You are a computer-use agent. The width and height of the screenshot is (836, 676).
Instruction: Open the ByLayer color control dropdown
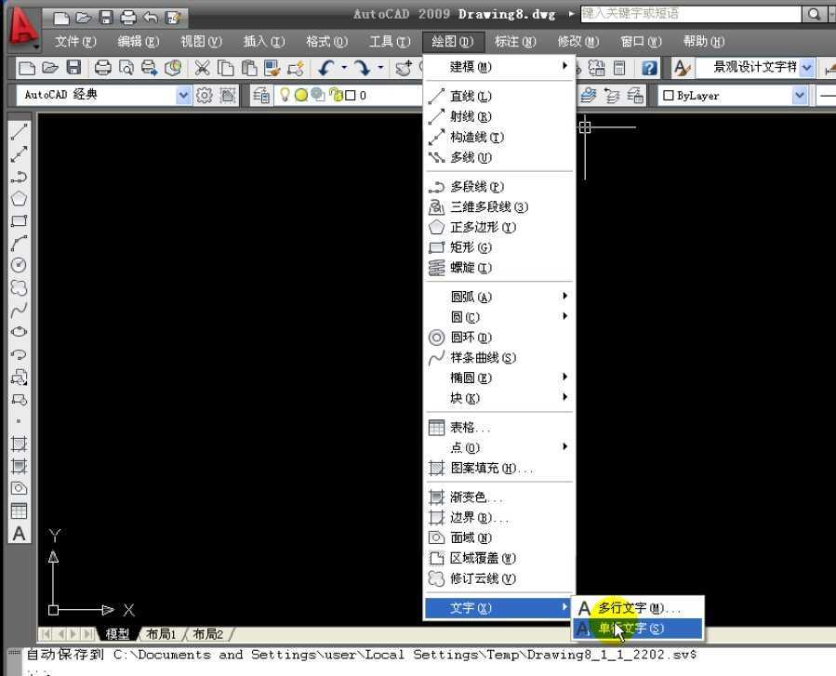(799, 96)
